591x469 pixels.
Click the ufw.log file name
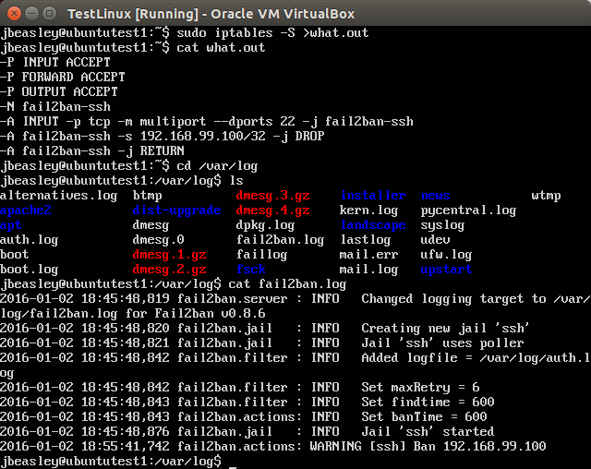447,254
